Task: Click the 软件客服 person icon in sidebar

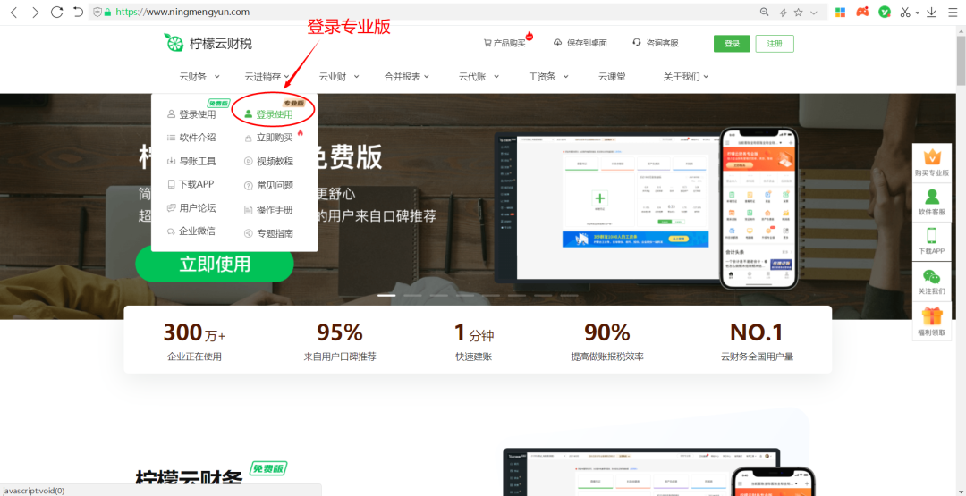Action: pos(932,197)
